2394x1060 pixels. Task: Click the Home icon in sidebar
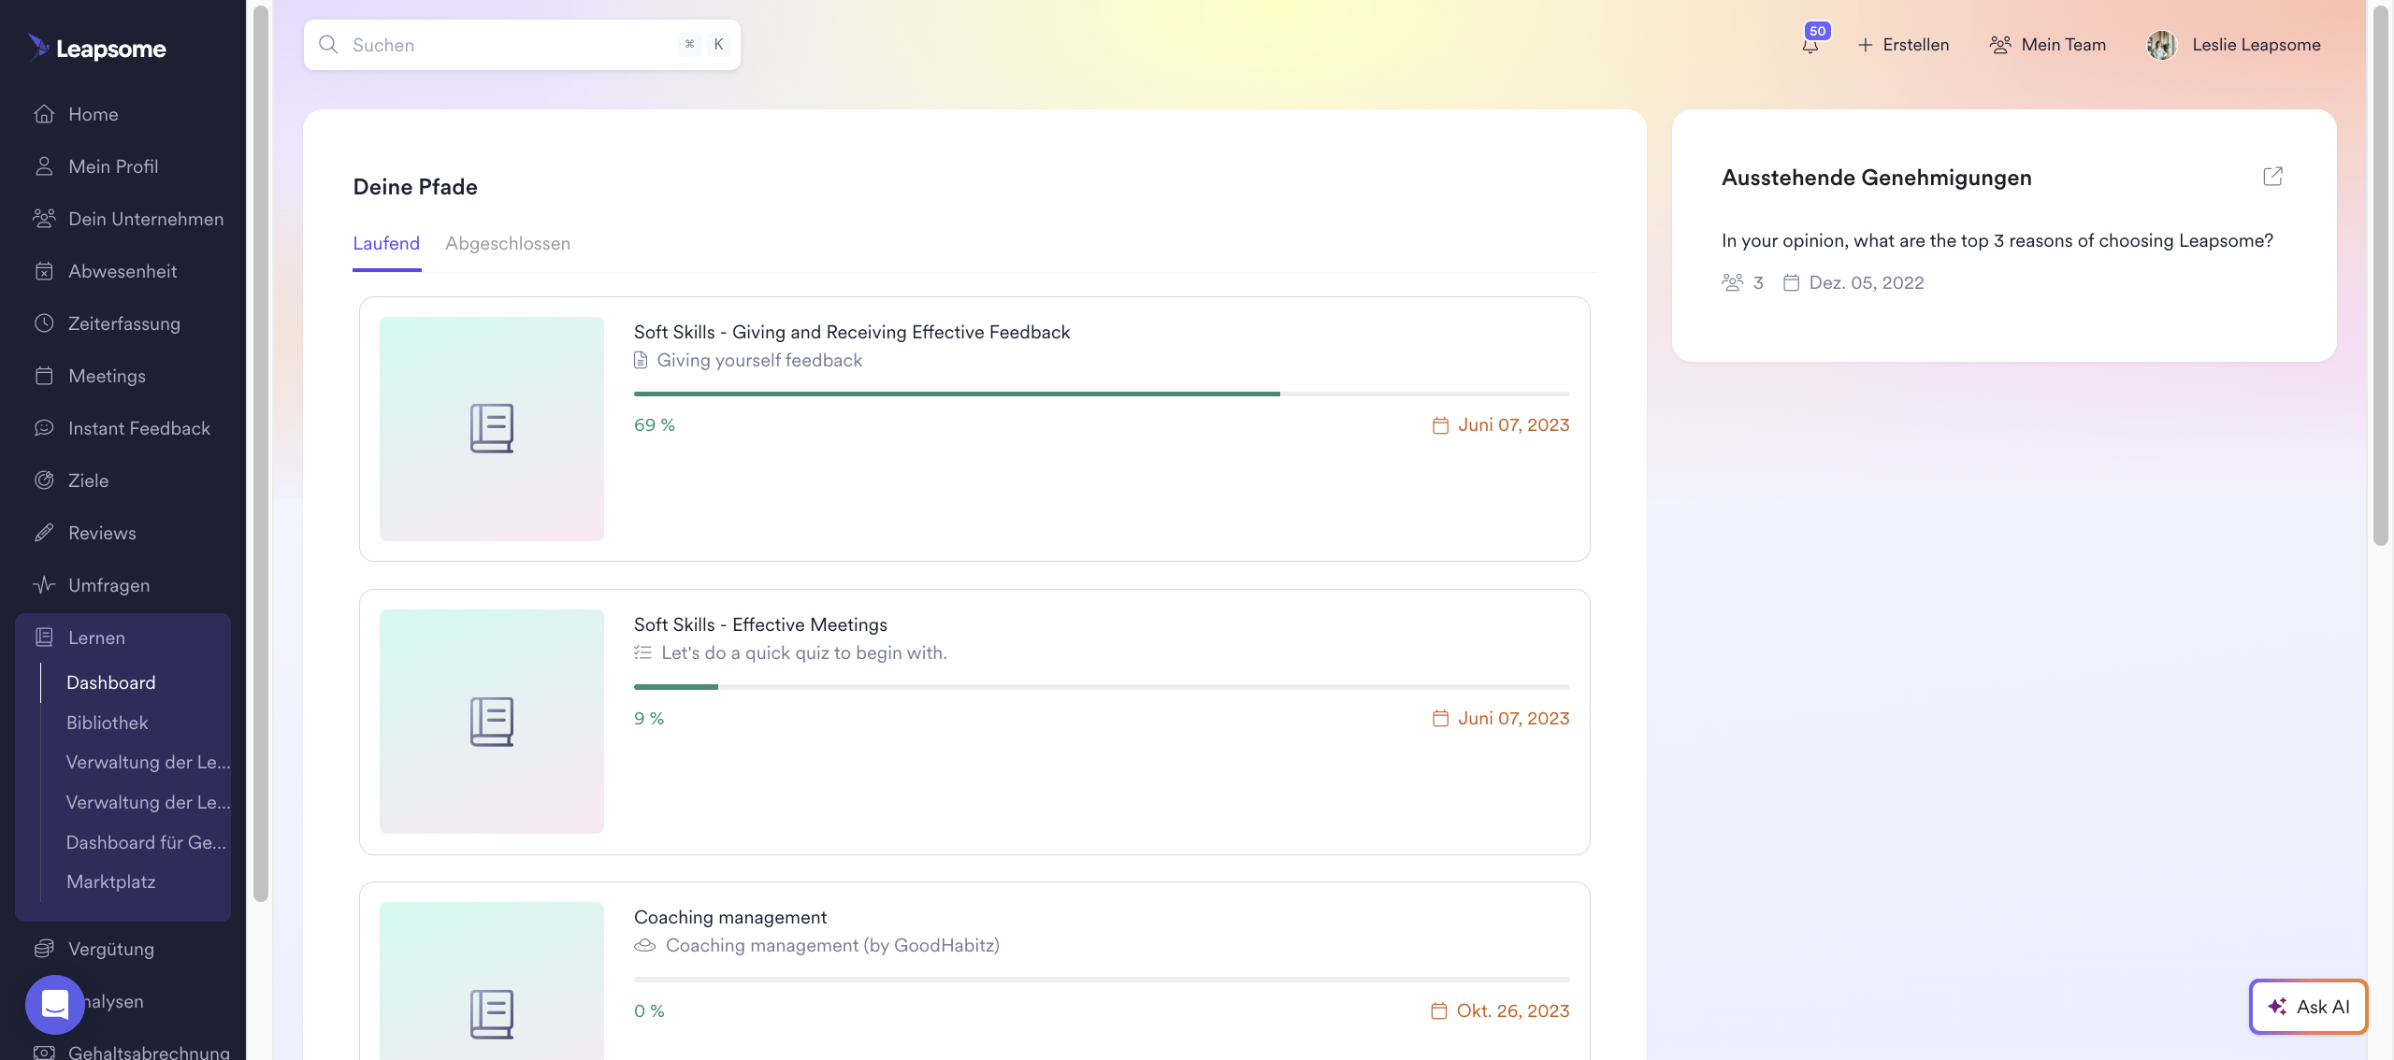[44, 114]
